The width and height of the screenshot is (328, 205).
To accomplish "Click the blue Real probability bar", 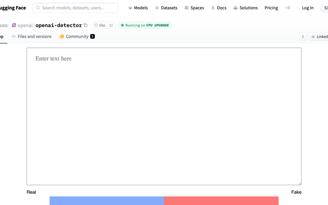I will click(x=107, y=200).
